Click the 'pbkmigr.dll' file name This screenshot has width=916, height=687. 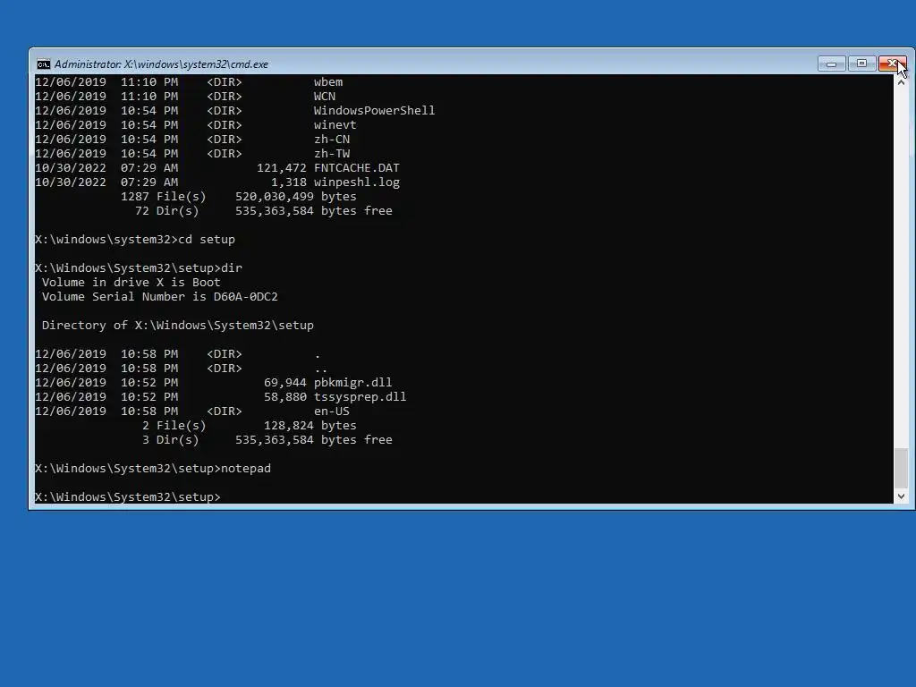(352, 383)
